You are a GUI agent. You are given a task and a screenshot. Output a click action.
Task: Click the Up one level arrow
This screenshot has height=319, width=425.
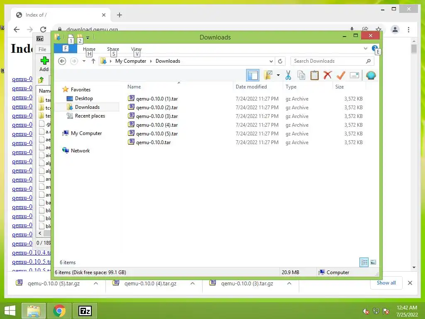point(93,61)
